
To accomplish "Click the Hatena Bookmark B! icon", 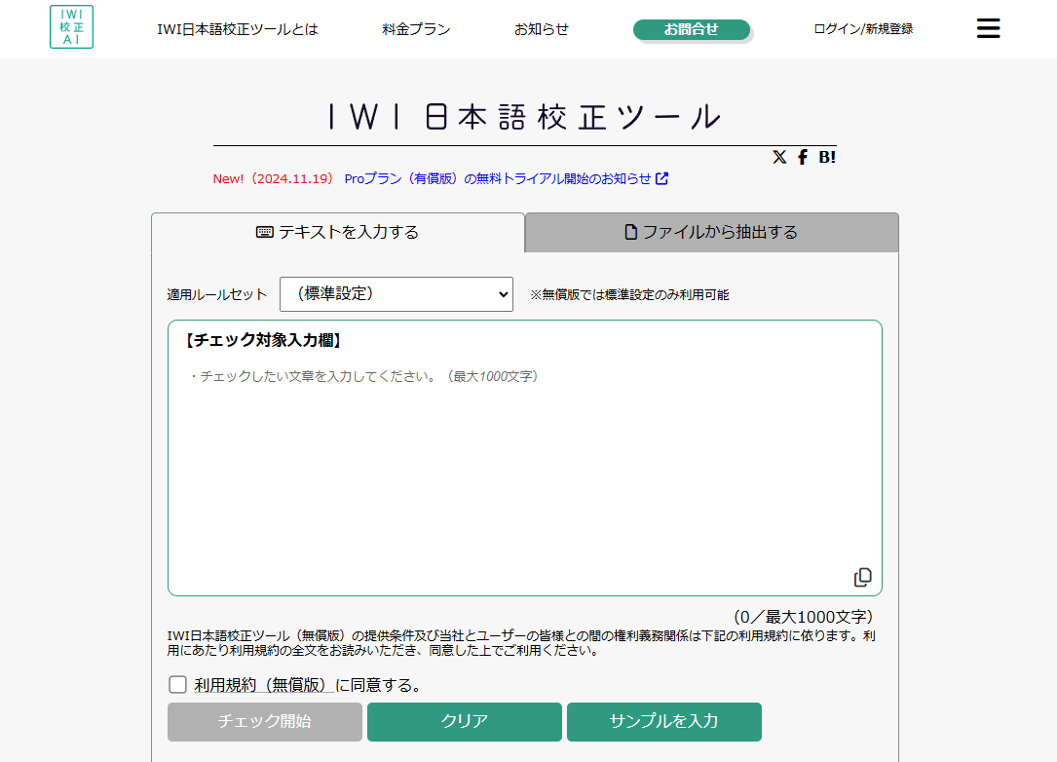I will (827, 156).
